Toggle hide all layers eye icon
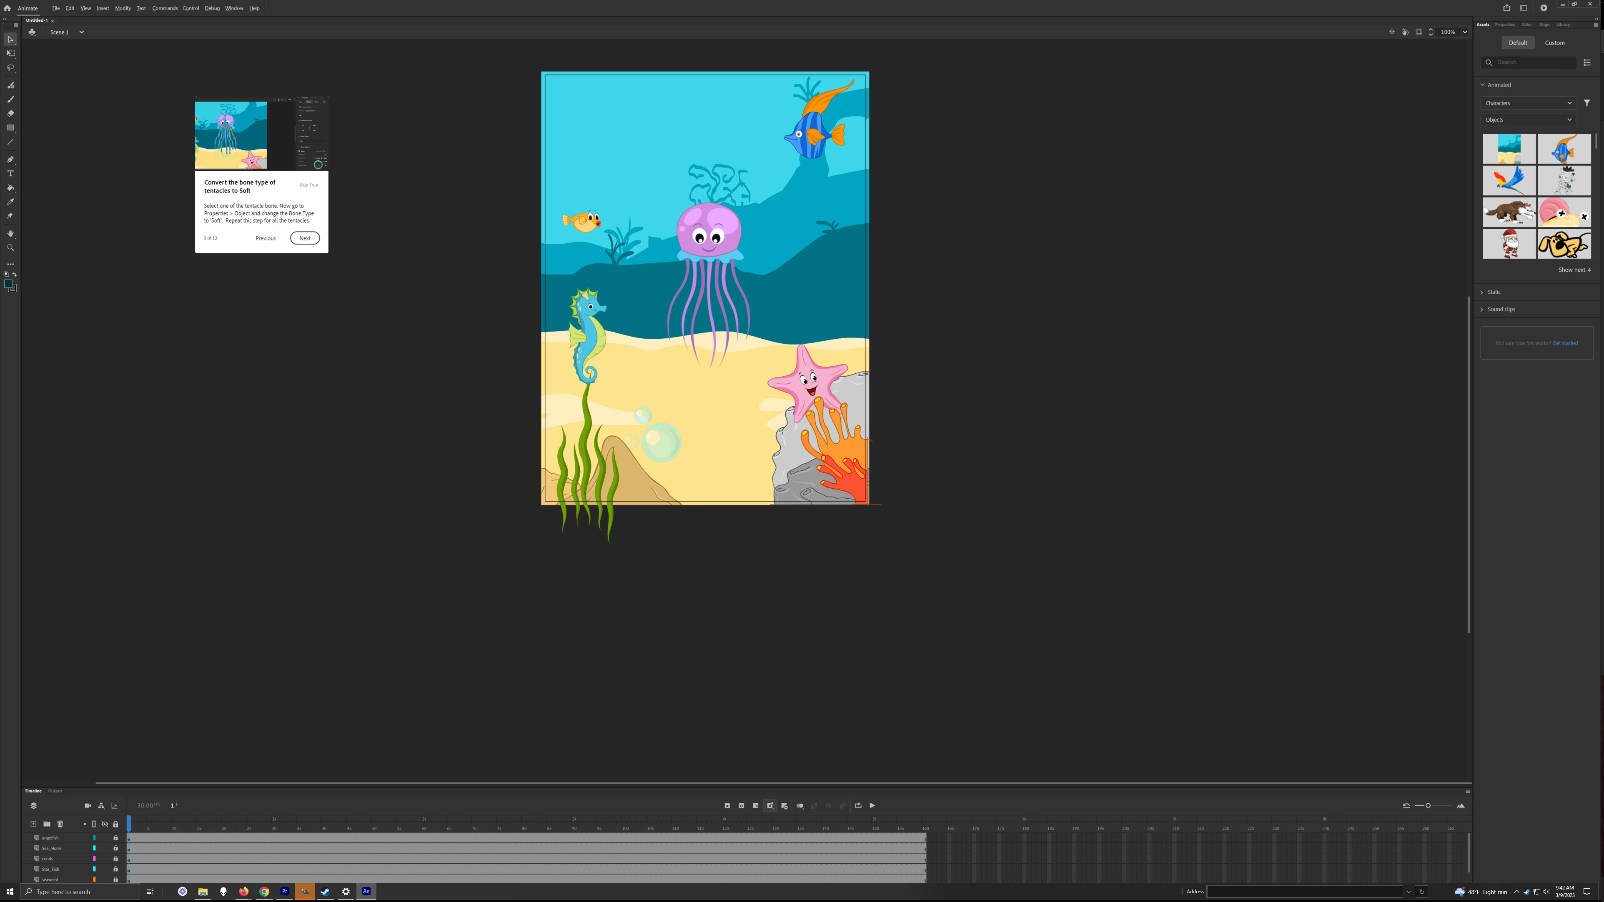 click(x=105, y=824)
